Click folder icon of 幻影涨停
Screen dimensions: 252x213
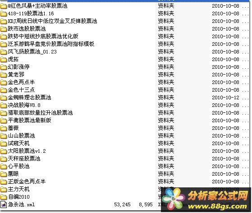point(3,67)
